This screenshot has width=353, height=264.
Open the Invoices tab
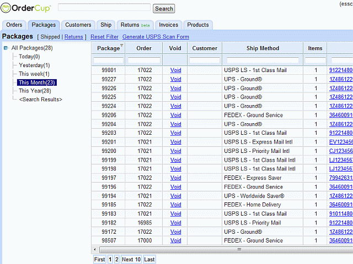pyautogui.click(x=168, y=25)
